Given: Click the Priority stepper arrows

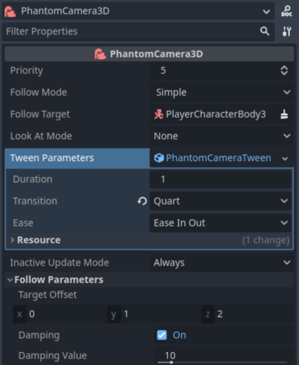Looking at the screenshot, I should pyautogui.click(x=284, y=70).
